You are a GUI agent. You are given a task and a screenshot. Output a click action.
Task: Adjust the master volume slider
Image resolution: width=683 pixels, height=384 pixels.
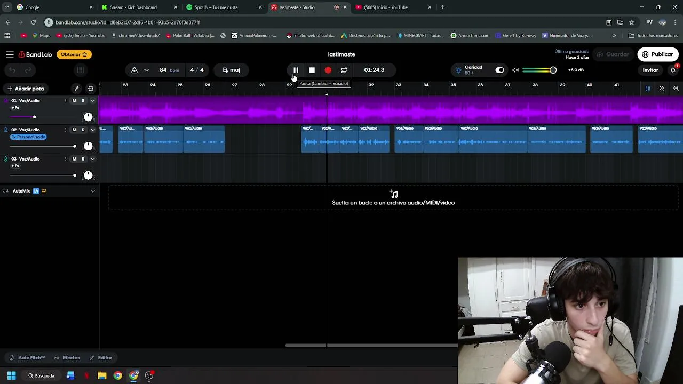[x=539, y=70]
